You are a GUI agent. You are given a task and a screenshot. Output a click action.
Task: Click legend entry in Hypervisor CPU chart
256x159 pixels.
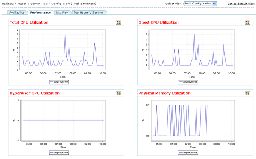pos(59,152)
